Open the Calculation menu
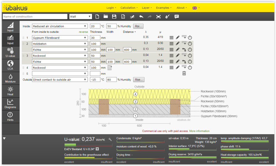Image resolution: width=276 pixels, height=166 pixels. [x=129, y=8]
